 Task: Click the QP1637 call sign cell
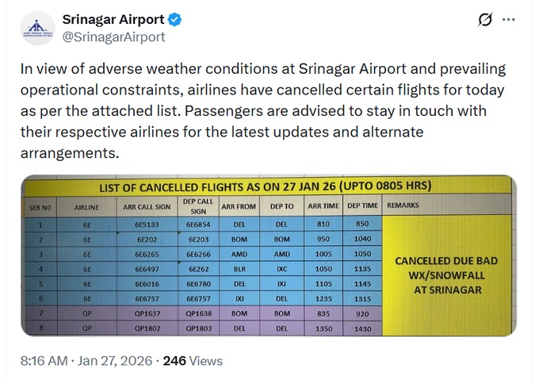click(146, 313)
